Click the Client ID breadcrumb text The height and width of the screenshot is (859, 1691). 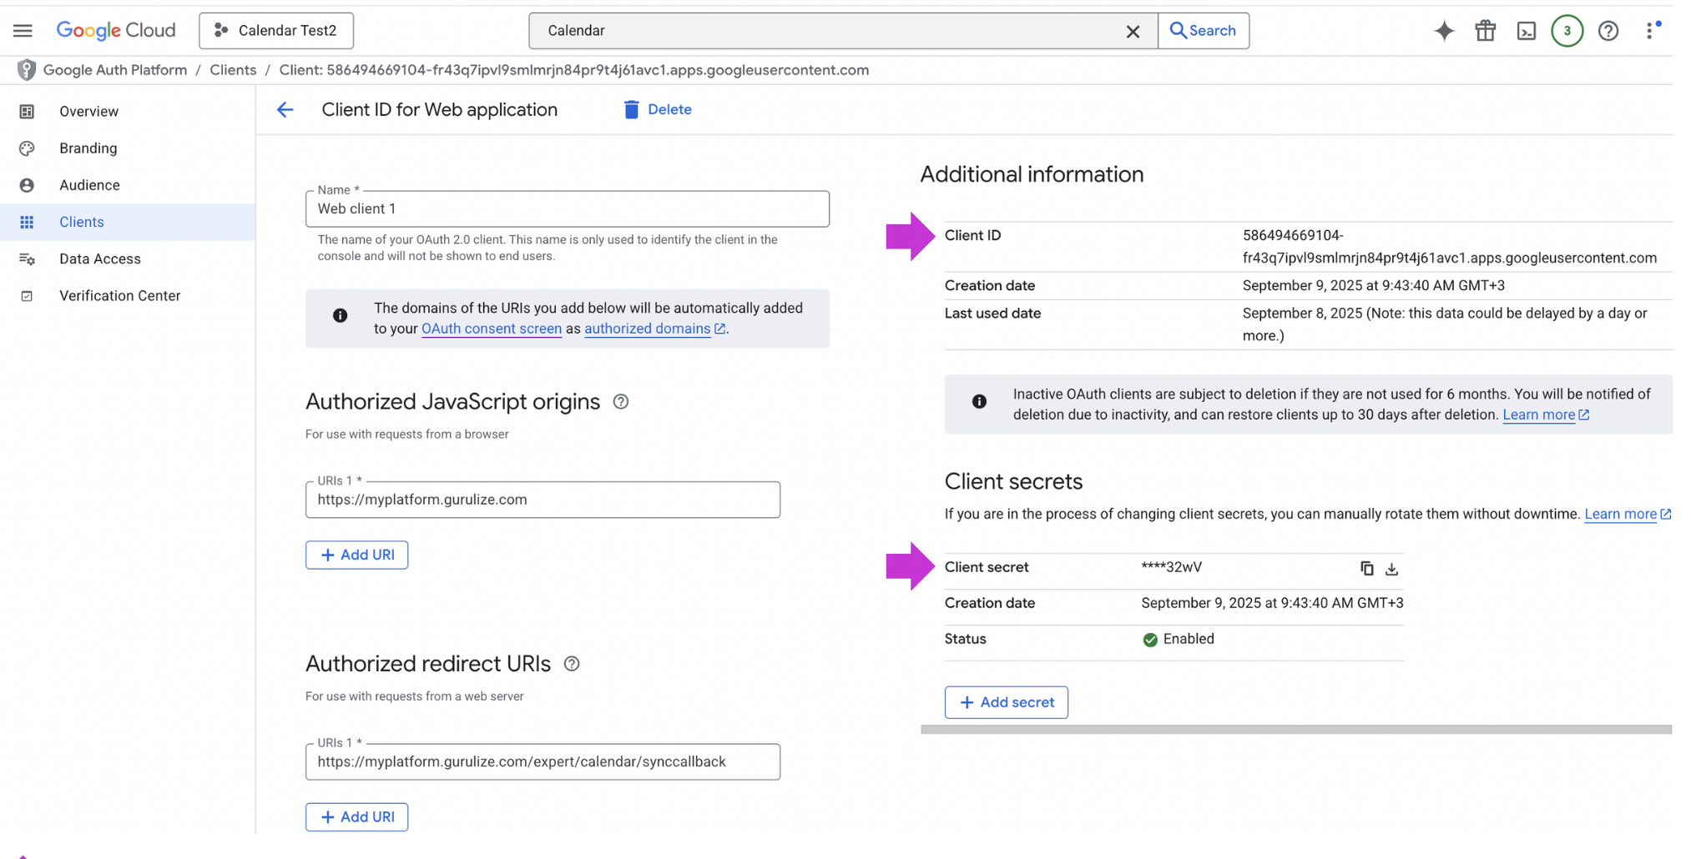click(574, 70)
